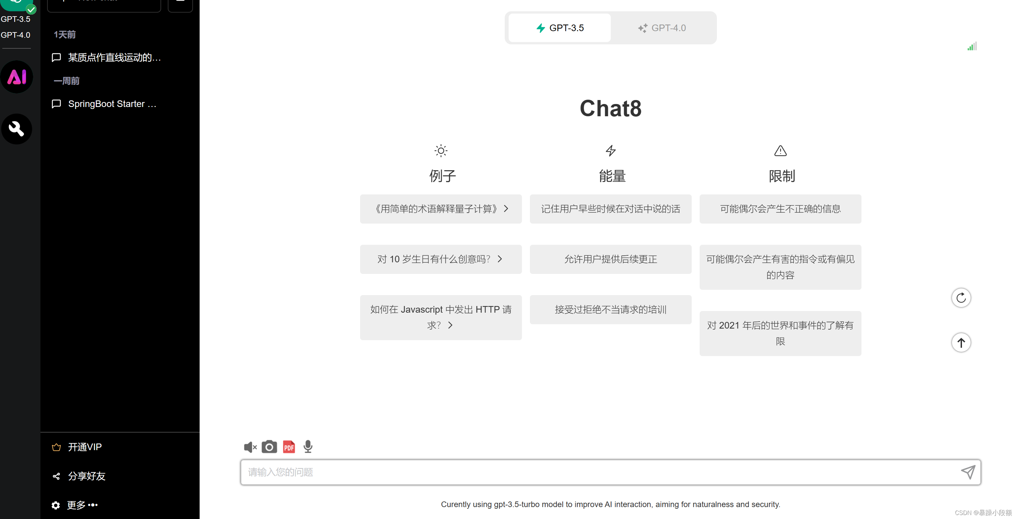Screen dimensions: 1017x519
Task: Click example 对 10 岁生日有什么创意吗
Action: (441, 260)
